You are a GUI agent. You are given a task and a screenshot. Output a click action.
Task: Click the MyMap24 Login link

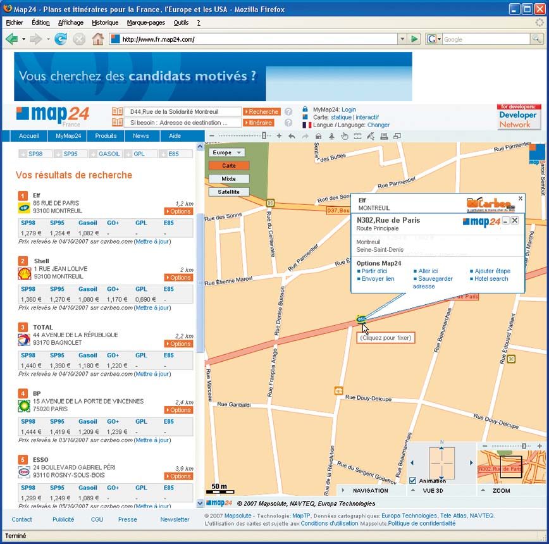[349, 109]
